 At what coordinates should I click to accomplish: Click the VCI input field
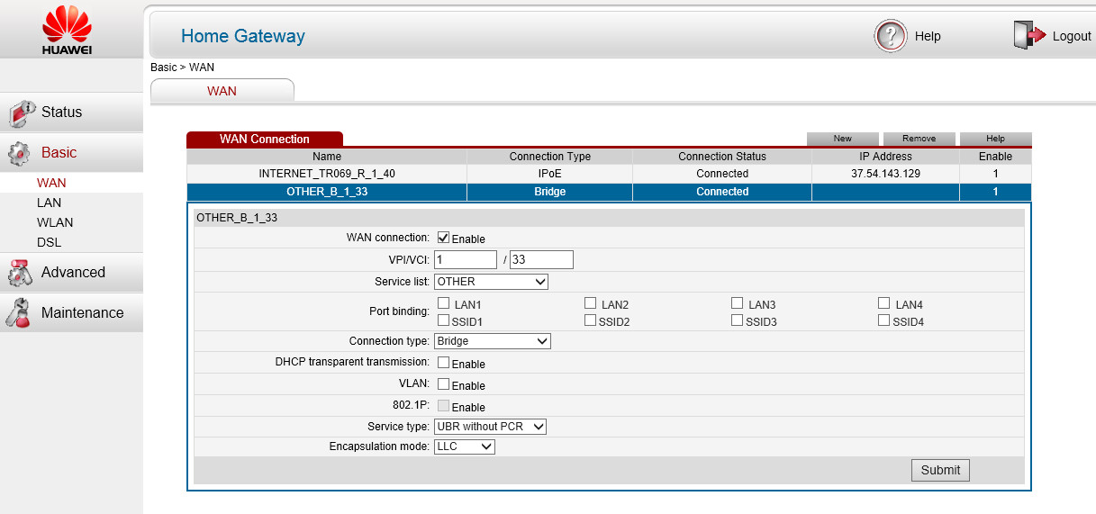(541, 259)
